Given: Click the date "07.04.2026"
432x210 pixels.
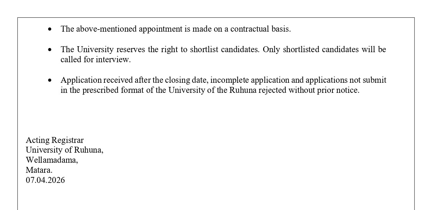Looking at the screenshot, I should click(x=45, y=180).
